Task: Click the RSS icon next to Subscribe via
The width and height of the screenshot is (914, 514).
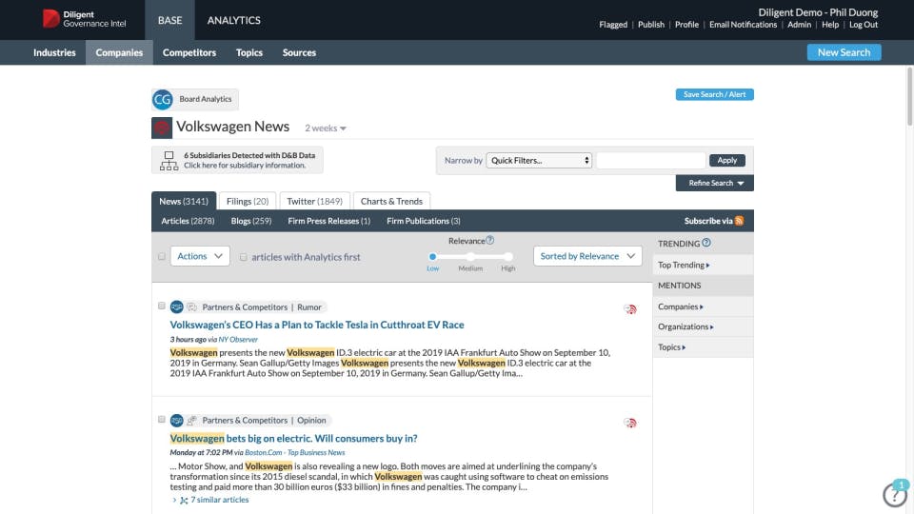Action: coord(739,221)
